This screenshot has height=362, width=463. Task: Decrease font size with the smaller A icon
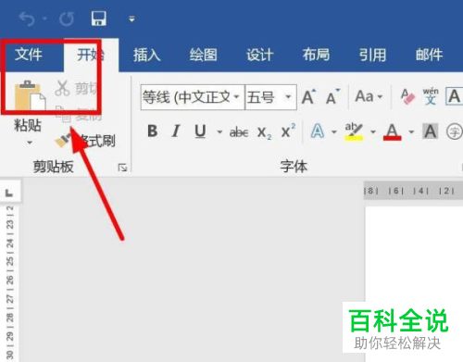coord(332,97)
